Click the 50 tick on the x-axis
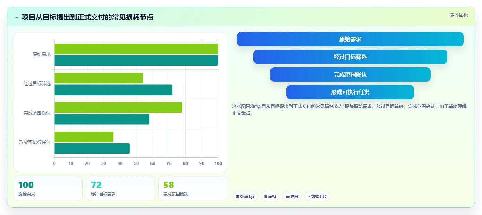Image resolution: width=482 pixels, height=215 pixels. point(136,163)
